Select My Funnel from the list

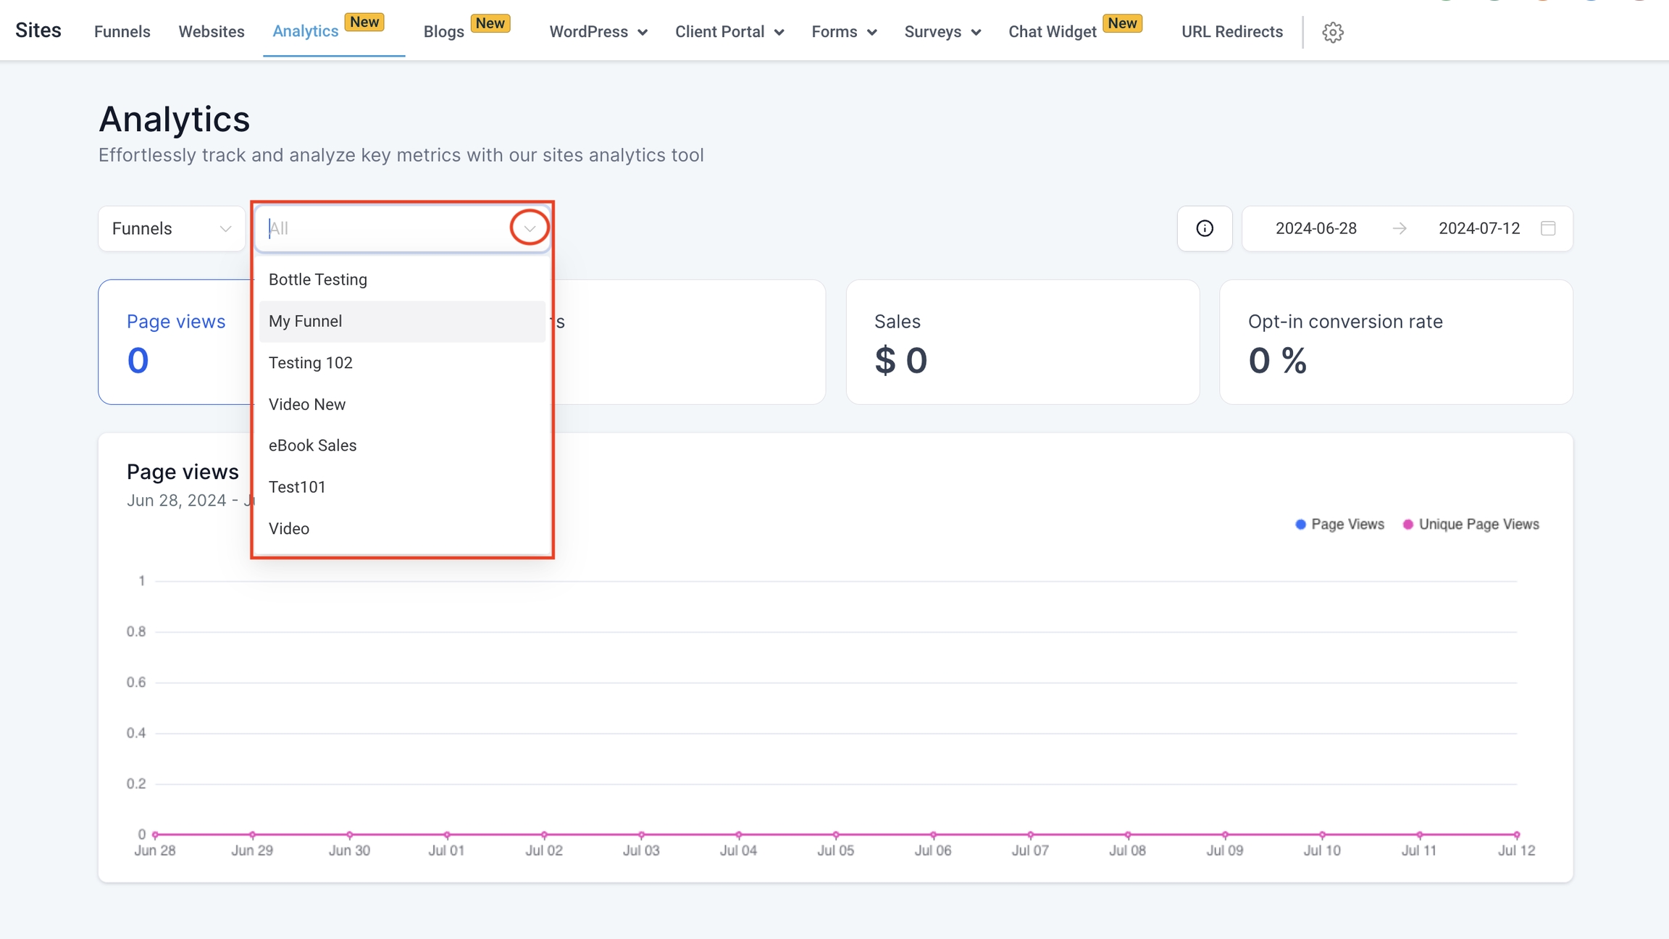[305, 321]
